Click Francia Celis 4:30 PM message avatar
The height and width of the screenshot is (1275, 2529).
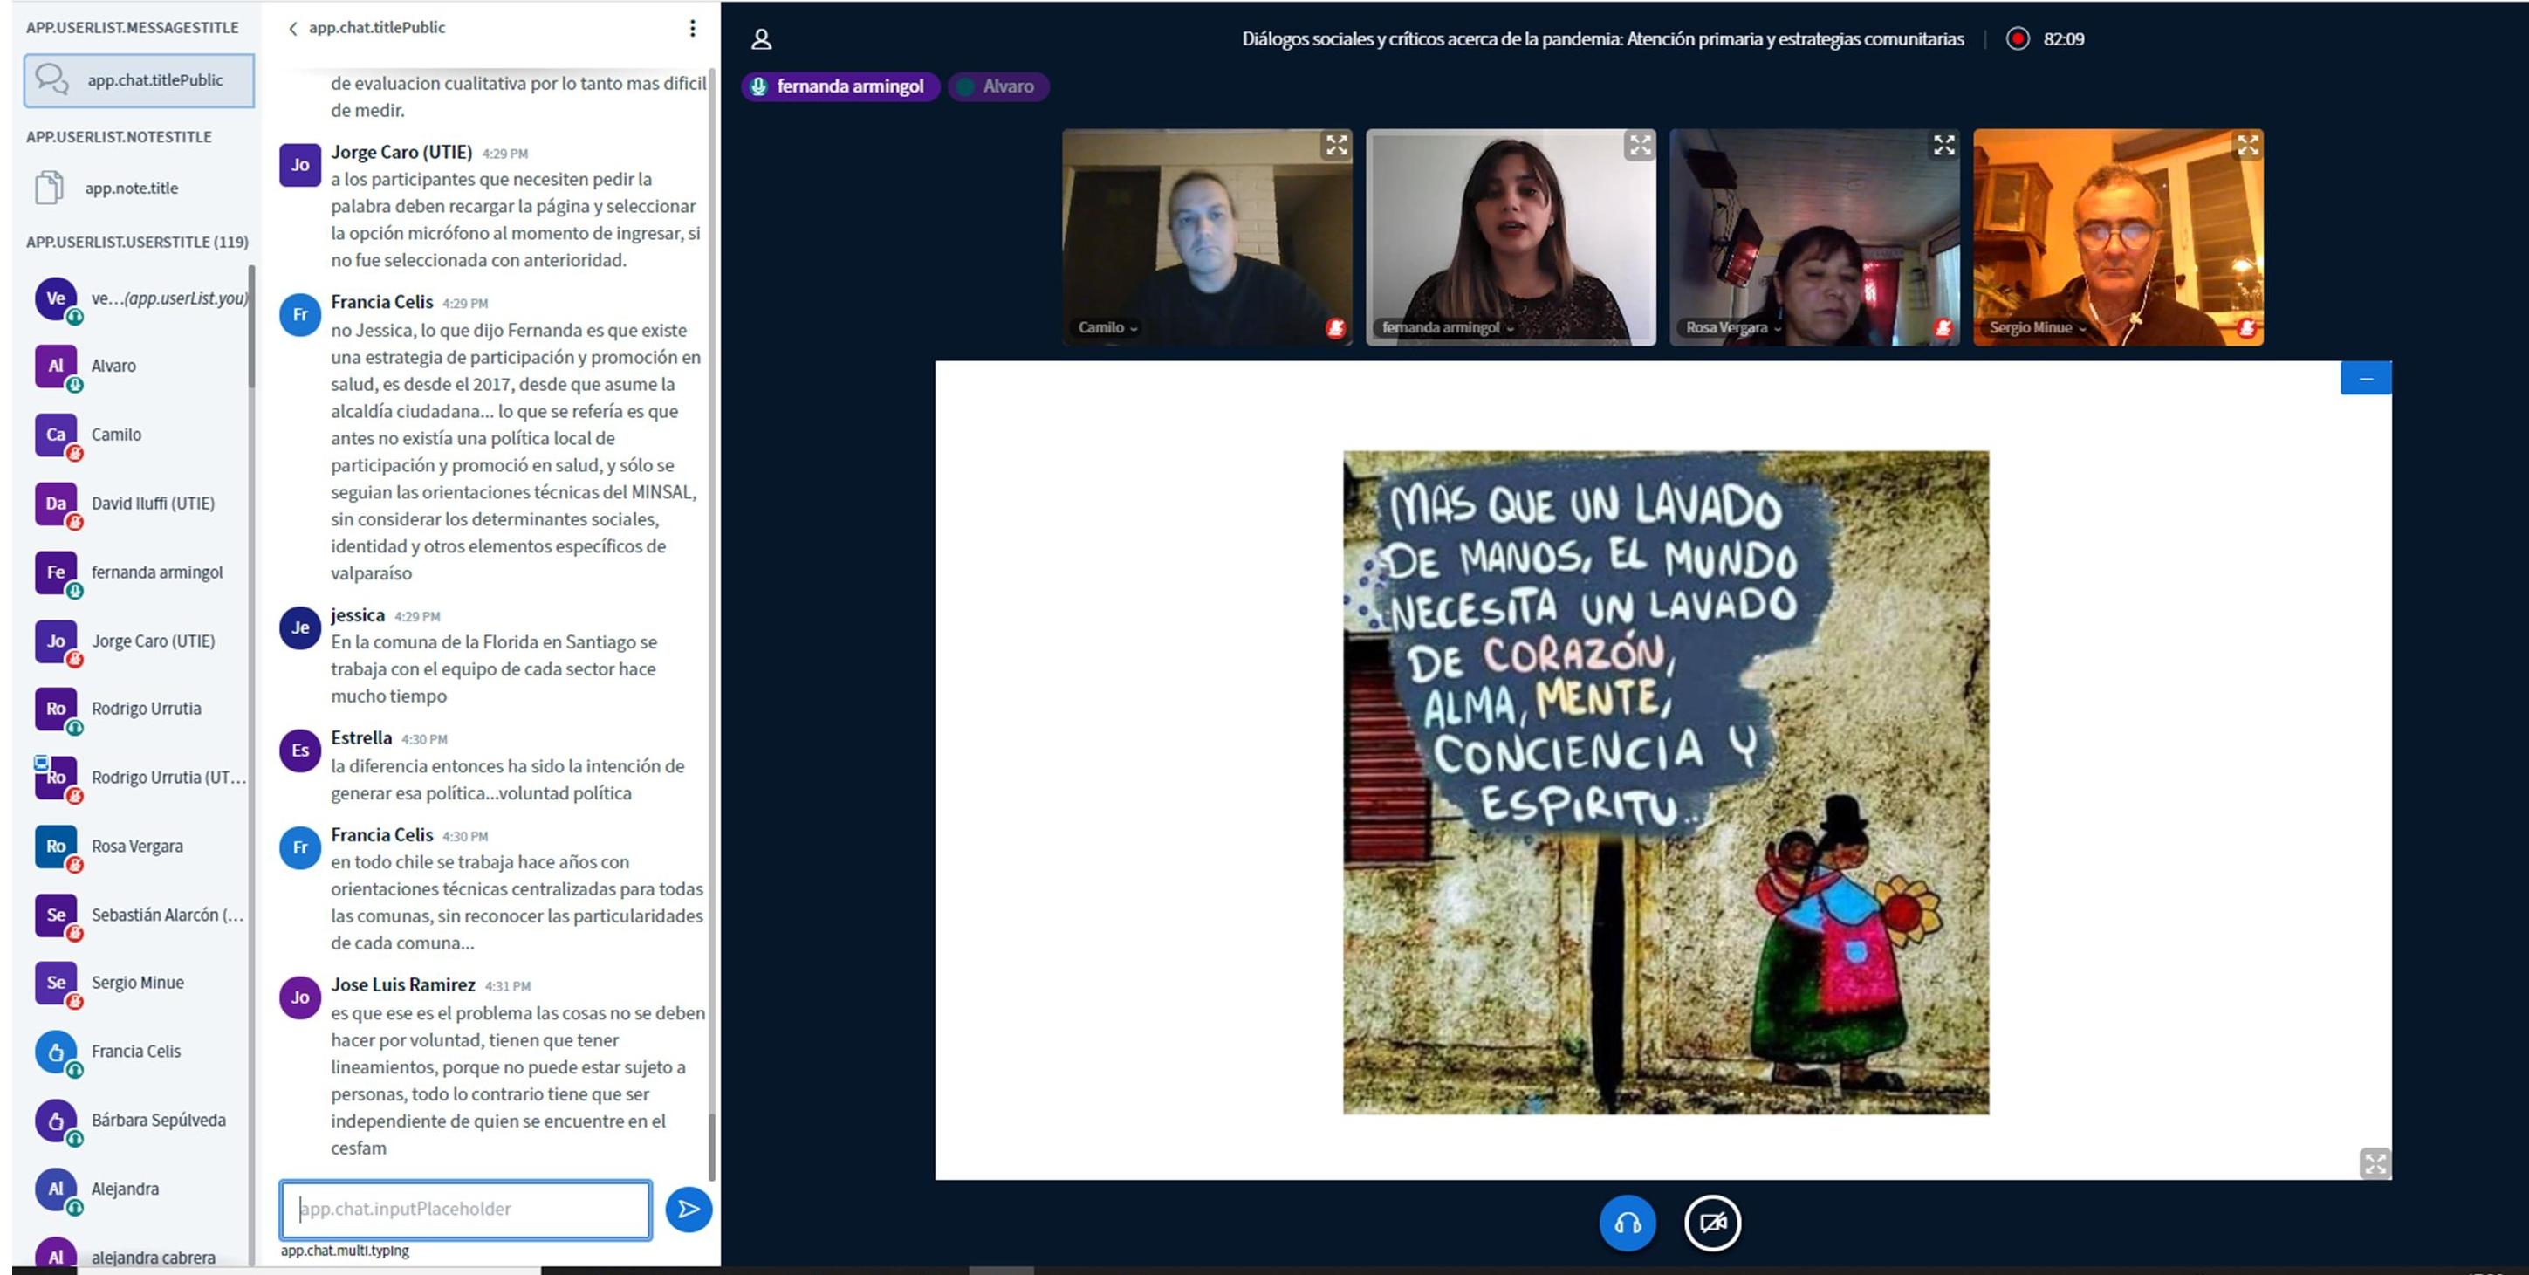pos(300,848)
